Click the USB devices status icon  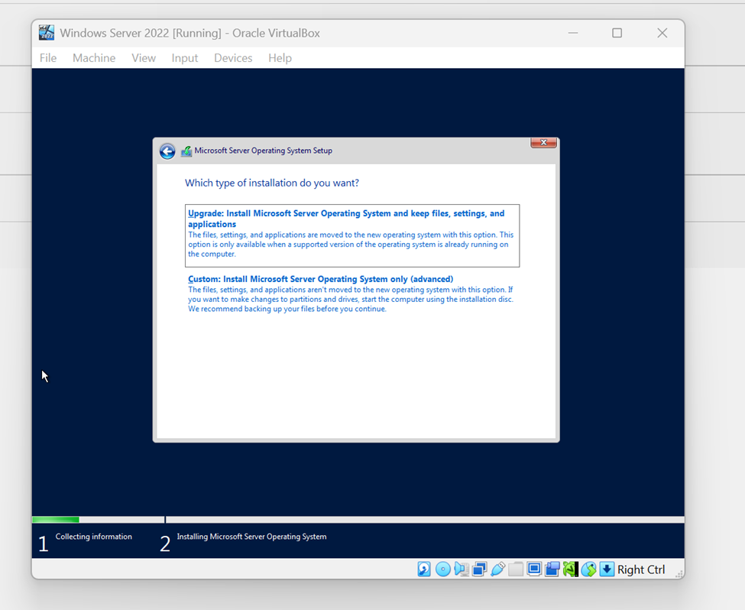point(497,569)
